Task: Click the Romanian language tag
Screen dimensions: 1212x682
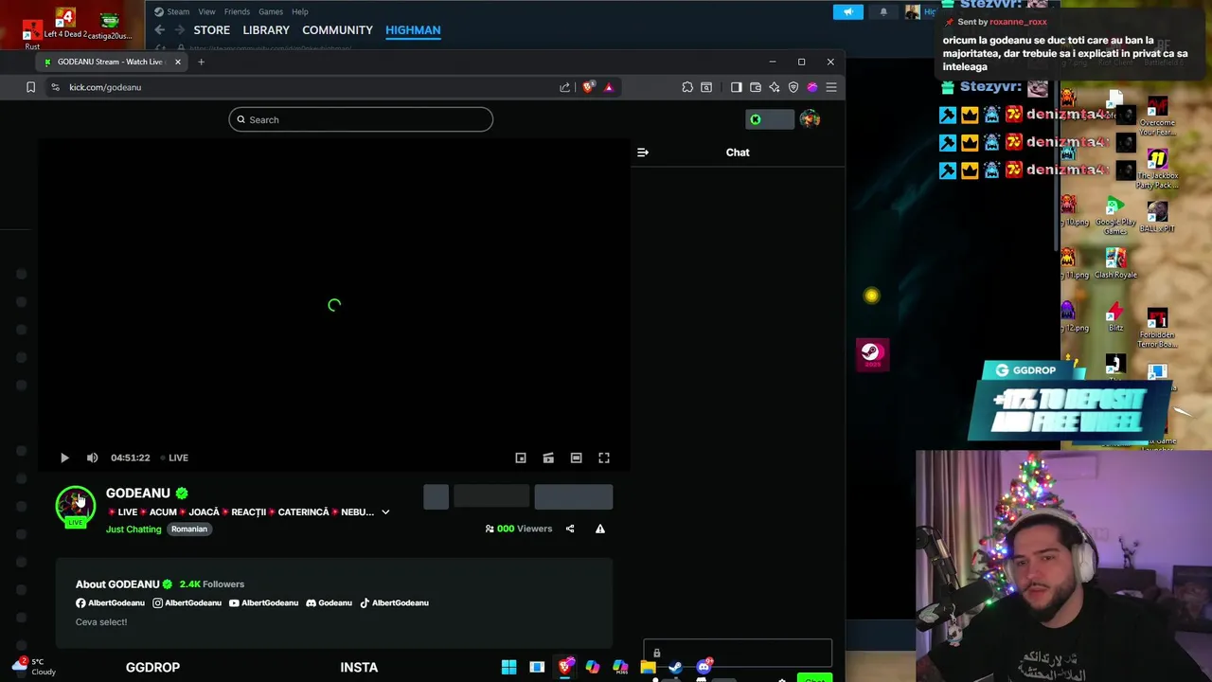Action: 189,529
